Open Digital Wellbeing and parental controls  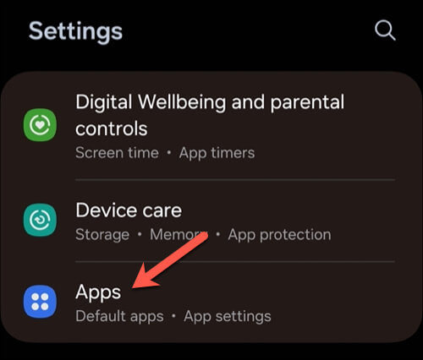point(211,125)
